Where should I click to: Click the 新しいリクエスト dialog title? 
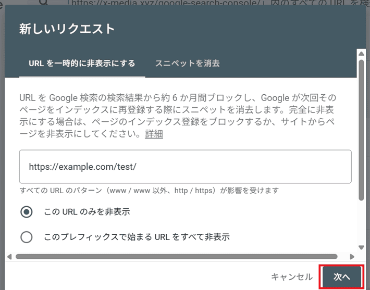point(67,29)
